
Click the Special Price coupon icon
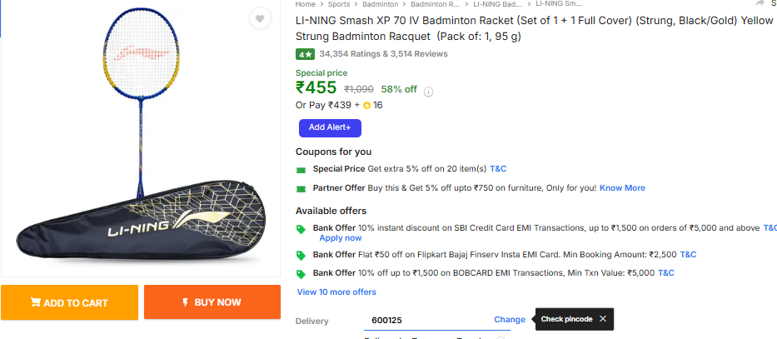[301, 169]
